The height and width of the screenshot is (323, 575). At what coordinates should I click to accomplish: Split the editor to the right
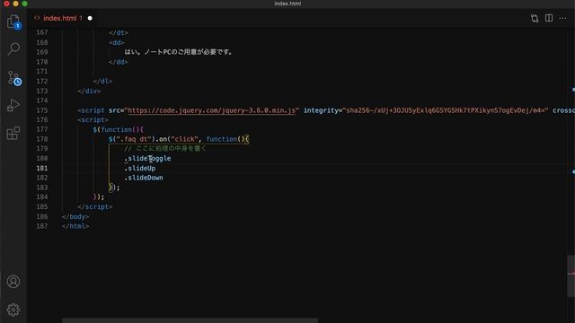click(x=549, y=18)
